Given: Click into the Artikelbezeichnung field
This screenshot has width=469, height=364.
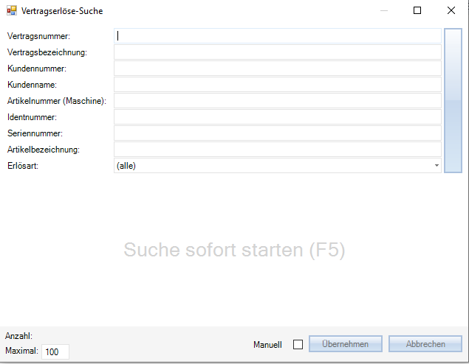Looking at the screenshot, I should [277, 150].
